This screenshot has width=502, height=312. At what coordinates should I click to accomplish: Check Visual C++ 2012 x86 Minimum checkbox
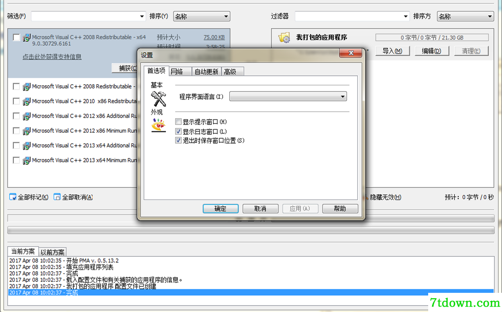click(x=16, y=130)
